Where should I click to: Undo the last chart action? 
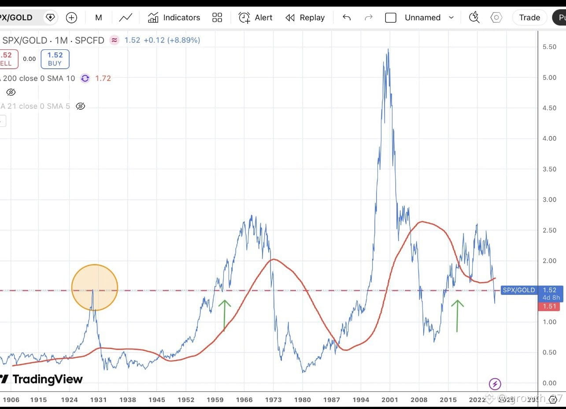point(347,18)
